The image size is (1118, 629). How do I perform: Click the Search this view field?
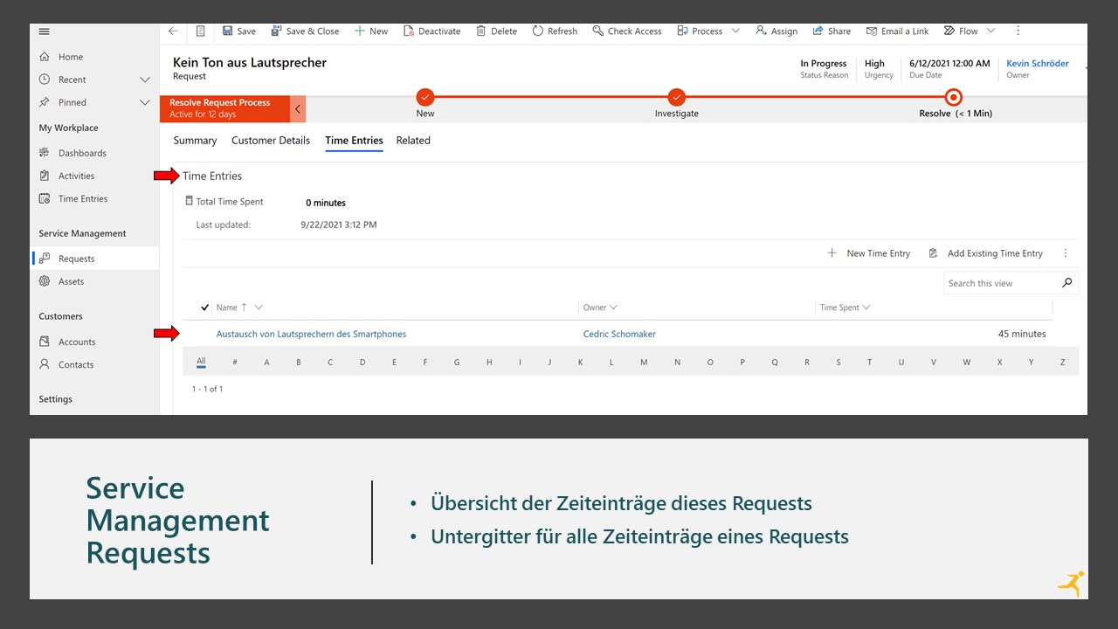[x=1003, y=283]
